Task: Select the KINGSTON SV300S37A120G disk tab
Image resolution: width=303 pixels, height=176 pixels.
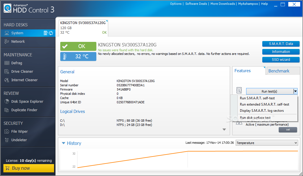Action: [x=83, y=28]
